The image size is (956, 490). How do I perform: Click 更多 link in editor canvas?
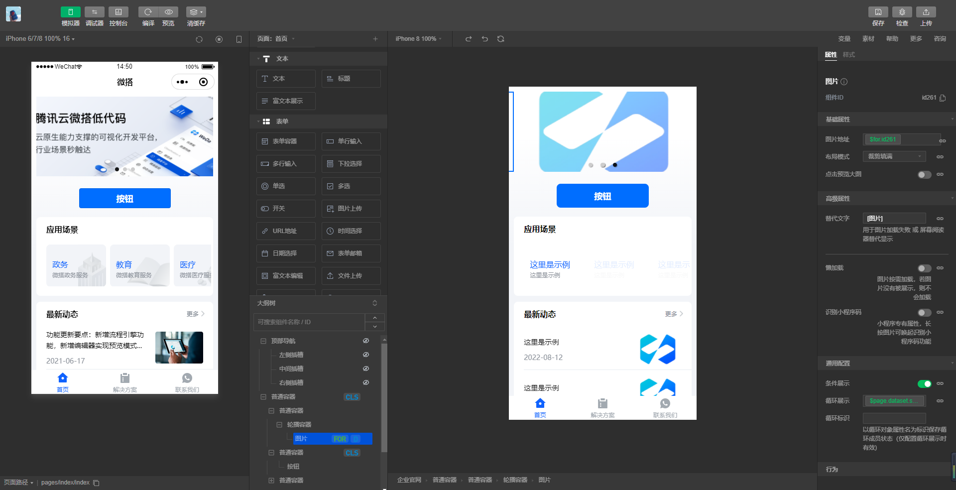[x=674, y=314]
